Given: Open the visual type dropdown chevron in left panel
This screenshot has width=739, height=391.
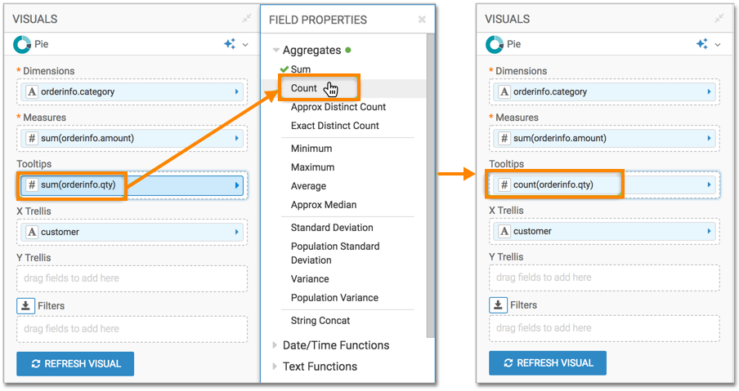Looking at the screenshot, I should (245, 45).
